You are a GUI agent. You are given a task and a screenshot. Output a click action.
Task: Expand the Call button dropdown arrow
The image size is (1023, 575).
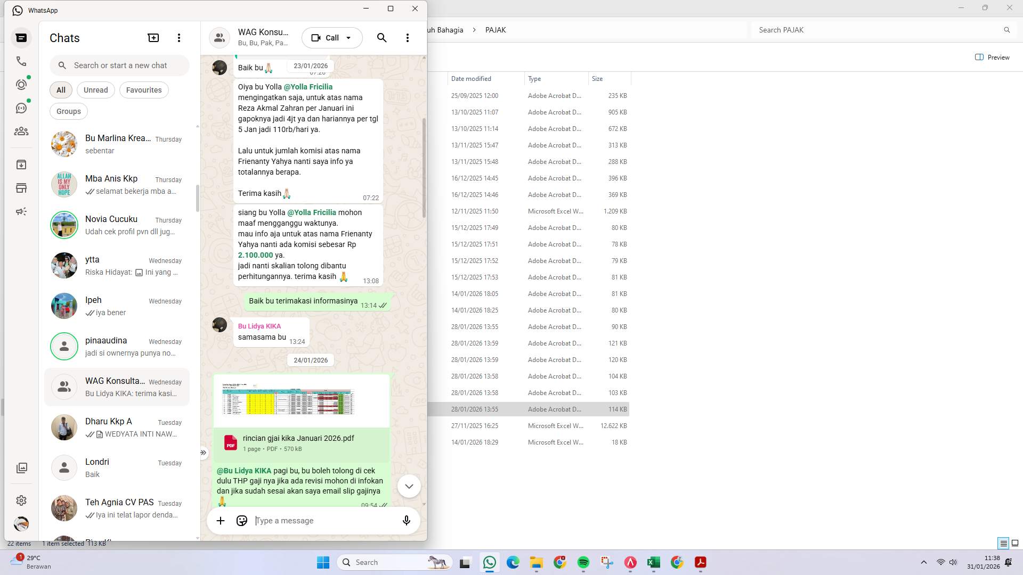click(x=349, y=38)
